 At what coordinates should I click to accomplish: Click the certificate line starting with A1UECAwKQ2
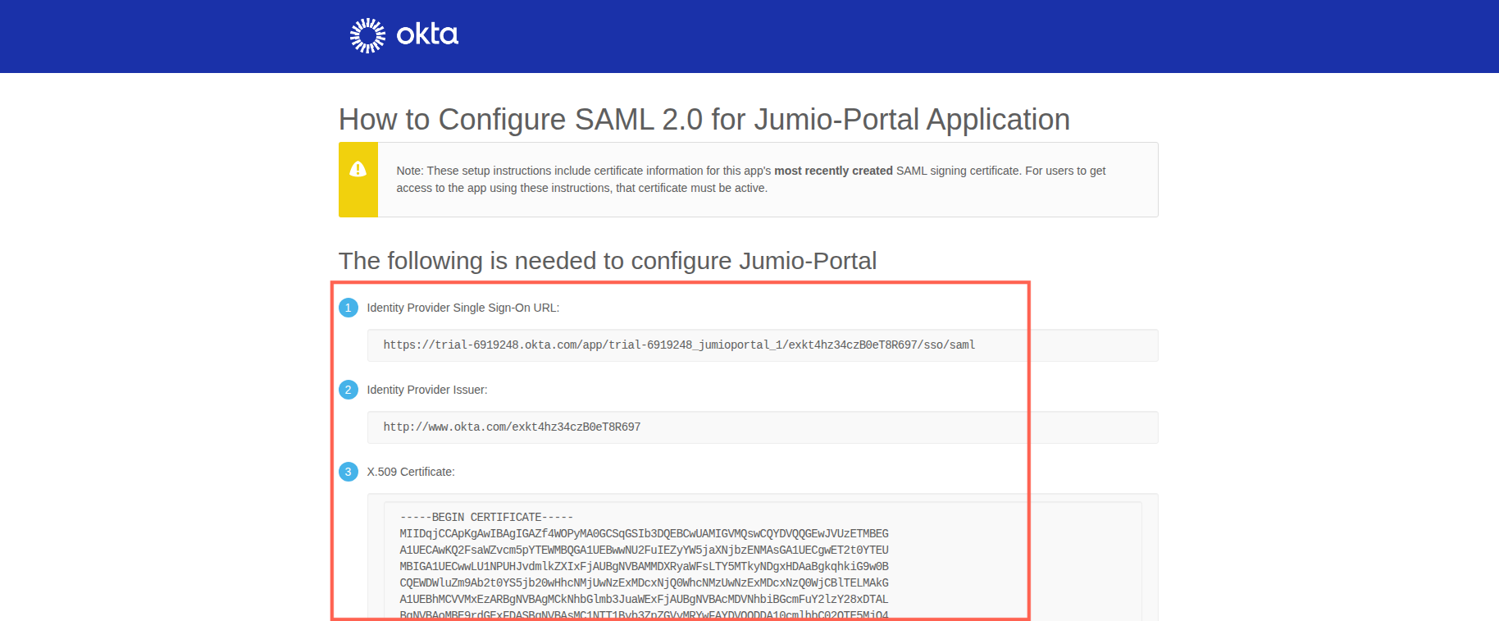pyautogui.click(x=644, y=550)
